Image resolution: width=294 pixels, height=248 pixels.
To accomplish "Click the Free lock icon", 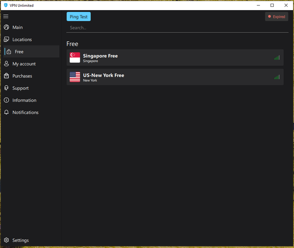I will (9, 51).
